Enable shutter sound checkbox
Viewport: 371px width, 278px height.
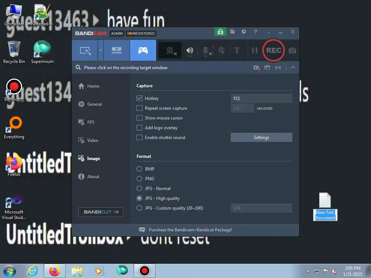point(139,137)
